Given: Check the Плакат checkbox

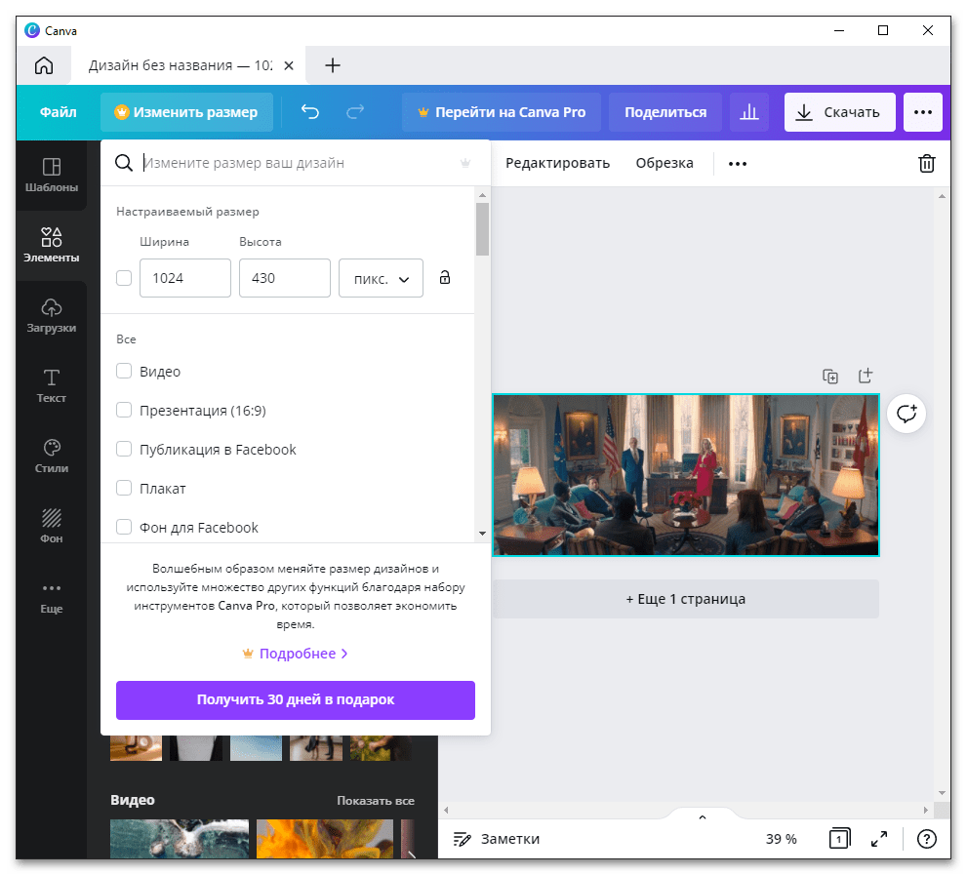Looking at the screenshot, I should click(x=124, y=488).
